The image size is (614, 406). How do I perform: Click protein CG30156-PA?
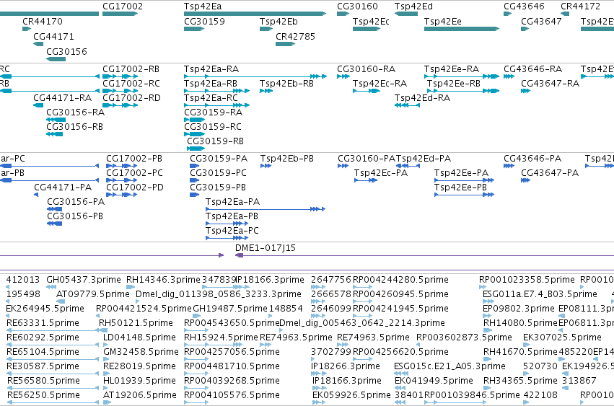76,202
